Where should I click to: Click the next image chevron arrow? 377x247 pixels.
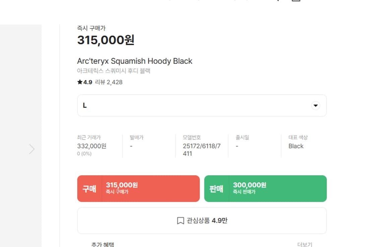[x=32, y=149]
